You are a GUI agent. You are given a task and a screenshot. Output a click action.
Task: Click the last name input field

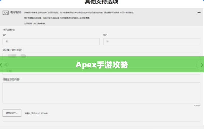pyautogui.click(x=152, y=42)
